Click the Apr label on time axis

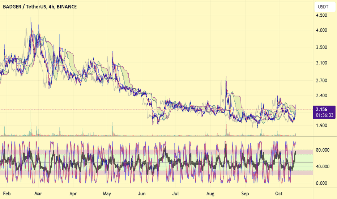point(73,194)
